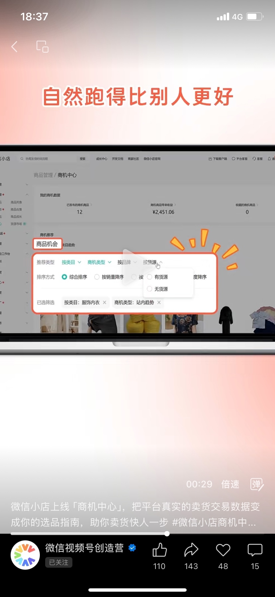The height and width of the screenshot is (597, 275).
Task: Click 客服 headset link in the web header
Action: [x=258, y=159]
